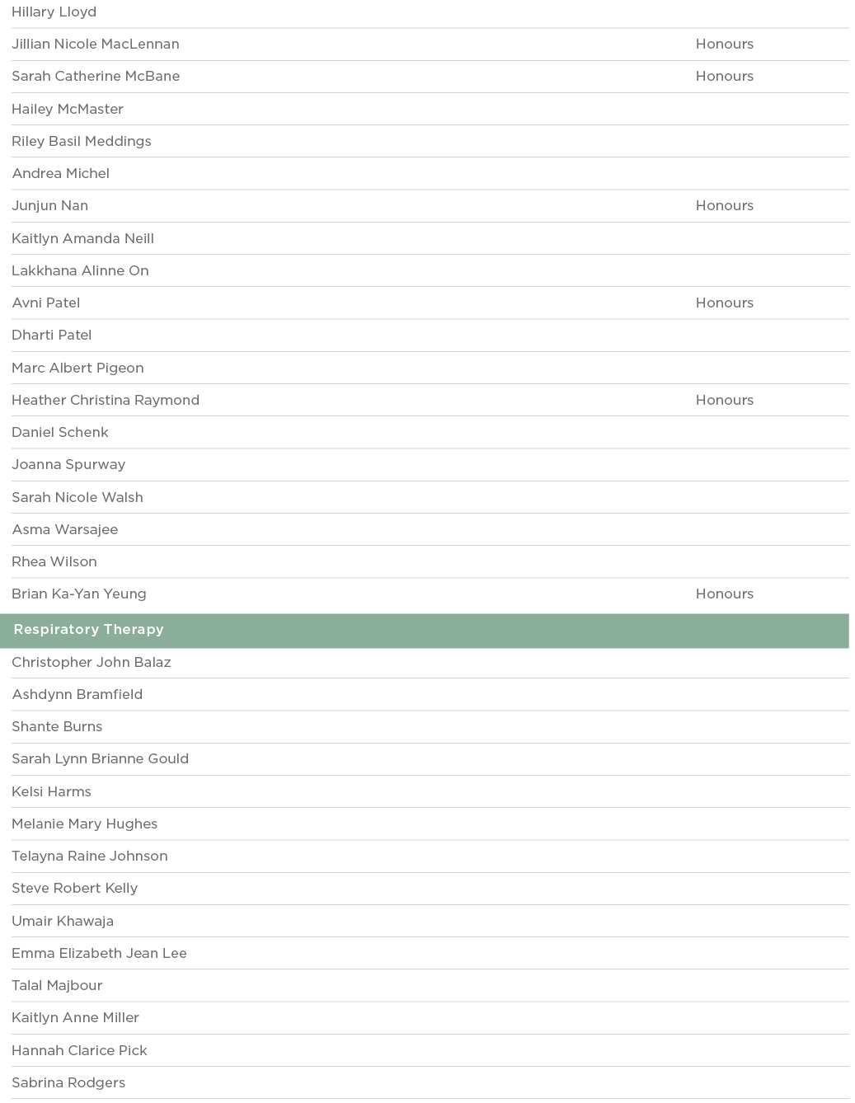Image resolution: width=855 pixels, height=1103 pixels.
Task: Click Honours beside Brian Ka-Yan Yeung
Action: tap(724, 594)
